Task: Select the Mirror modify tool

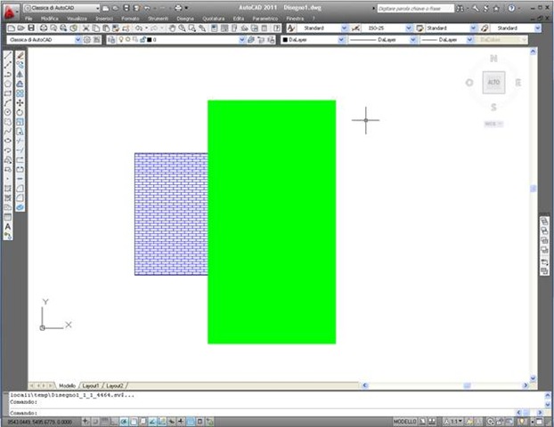Action: (x=20, y=75)
